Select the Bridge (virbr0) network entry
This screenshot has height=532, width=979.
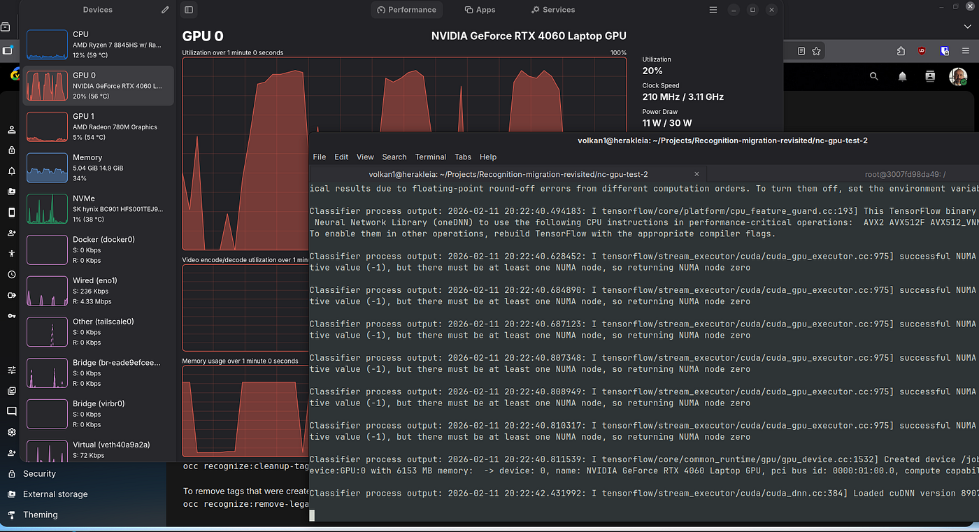coord(98,414)
